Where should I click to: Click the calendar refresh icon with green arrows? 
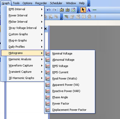pos(73,10)
